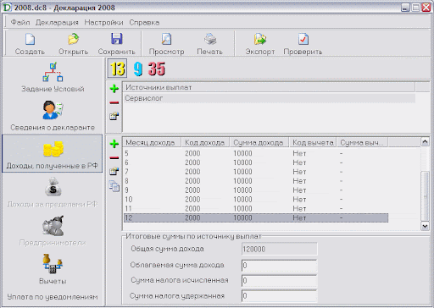The image size is (434, 308).
Task: Open Уплата по уведомлениям section
Action: tap(53, 297)
